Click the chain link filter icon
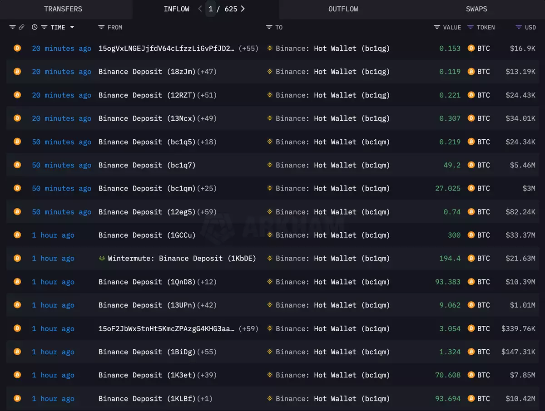Viewport: 545px width, 411px height. click(21, 28)
